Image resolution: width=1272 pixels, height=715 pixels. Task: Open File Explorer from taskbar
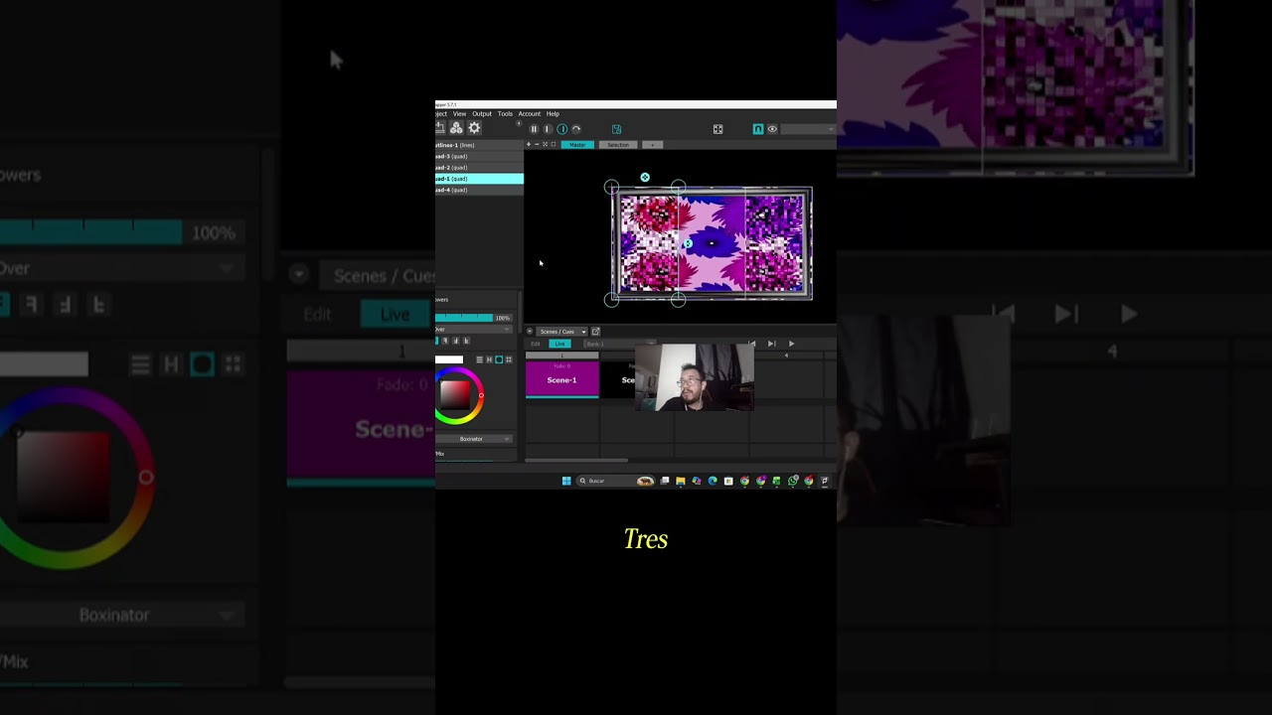point(681,481)
